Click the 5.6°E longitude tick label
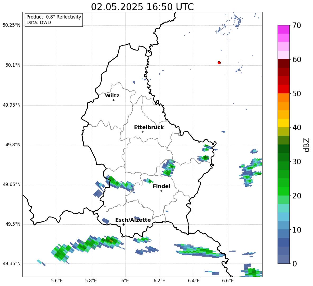313x286 pixels. (x=57, y=281)
